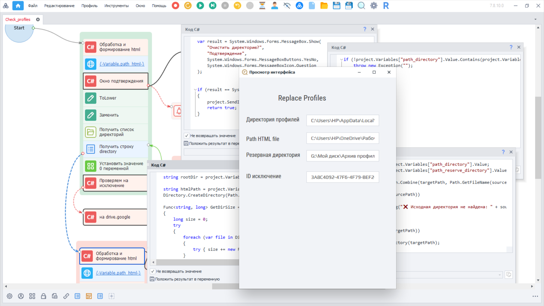Toggle lower 'Не возвращать значение' checkbox

(x=152, y=271)
